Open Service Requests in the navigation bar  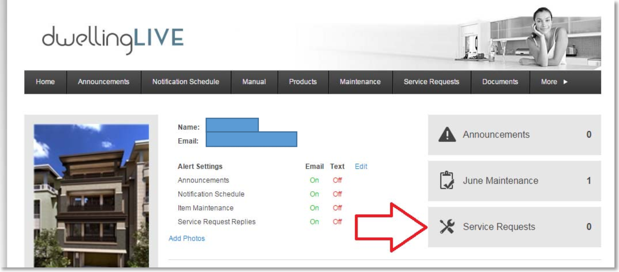click(431, 82)
